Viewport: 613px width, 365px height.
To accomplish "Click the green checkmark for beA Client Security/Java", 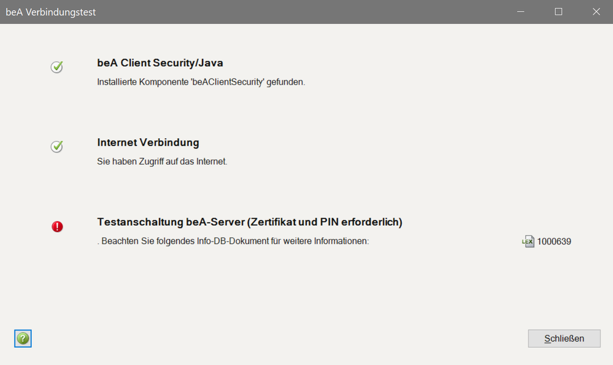I will point(56,67).
